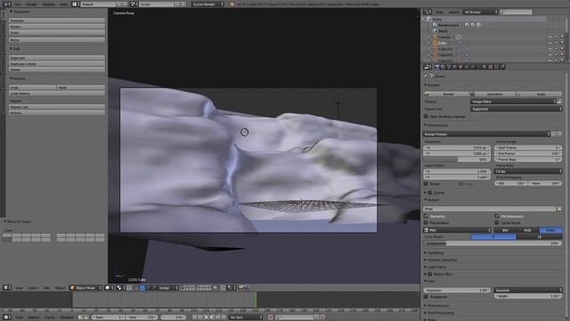Click the Camera object icon in the outliner

pyautogui.click(x=435, y=37)
